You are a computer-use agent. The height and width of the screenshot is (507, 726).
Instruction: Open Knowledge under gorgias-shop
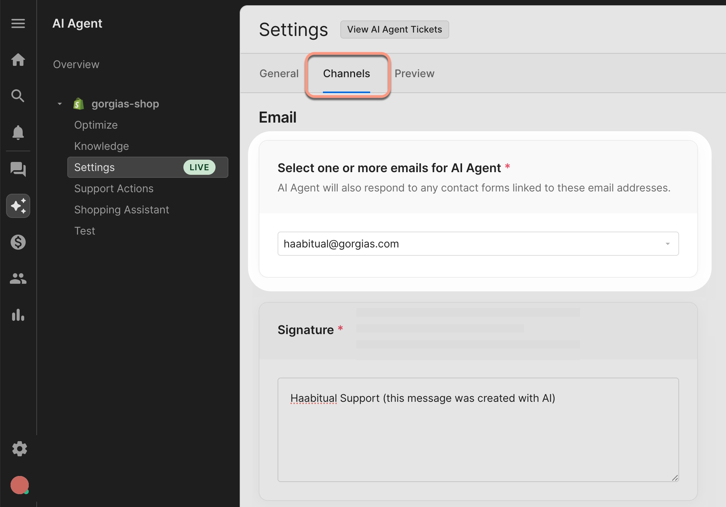101,146
